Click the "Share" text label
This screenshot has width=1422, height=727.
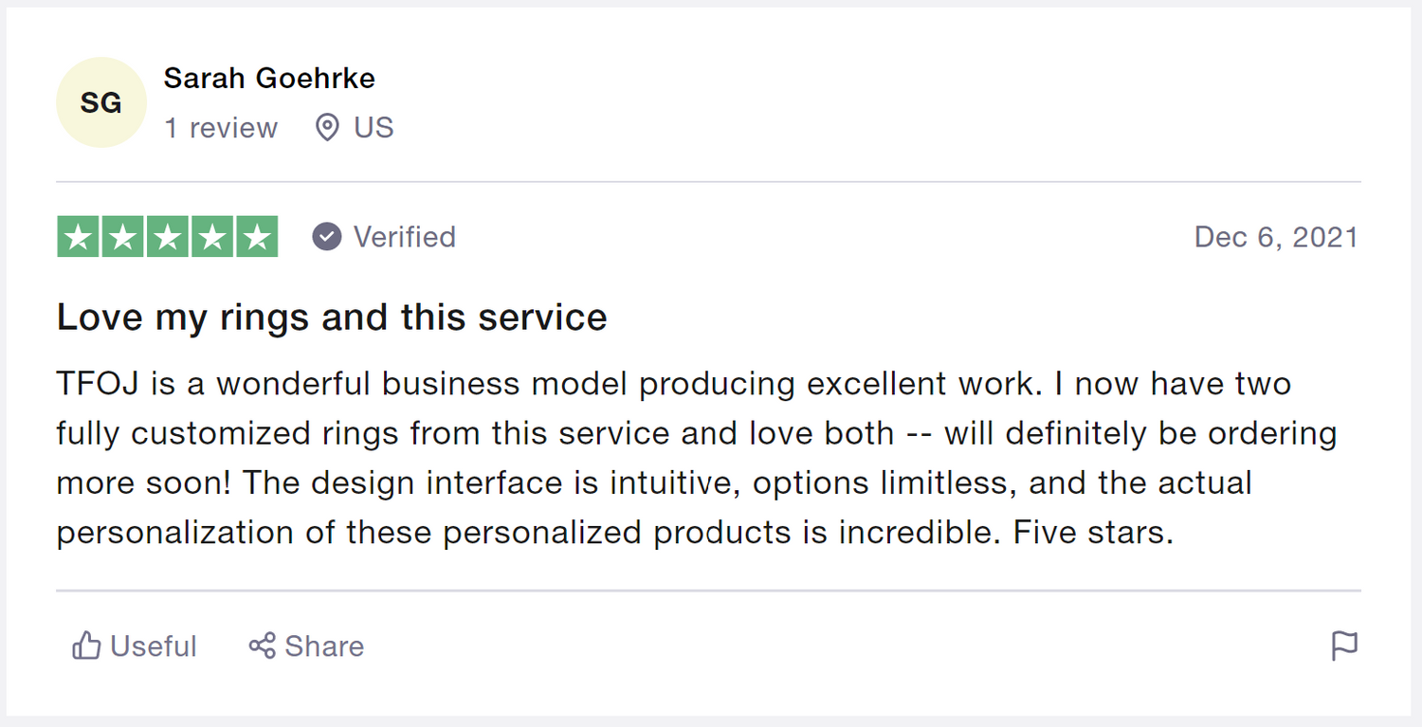click(x=324, y=646)
